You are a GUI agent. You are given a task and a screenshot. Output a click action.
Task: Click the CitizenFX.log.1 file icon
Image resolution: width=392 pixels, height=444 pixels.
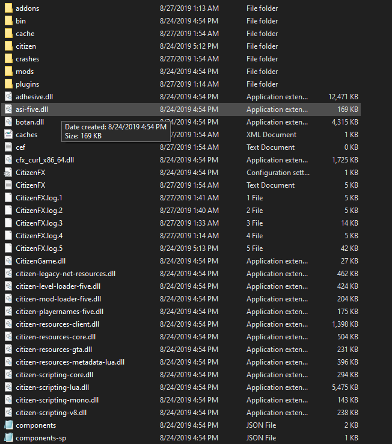[8, 198]
